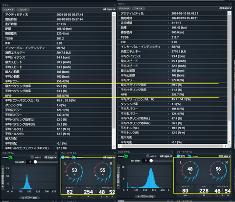Image resolution: width=235 pixels, height=202 pixels.
Task: Open All Laps dropdown in right summary panel
Action: click(x=225, y=8)
